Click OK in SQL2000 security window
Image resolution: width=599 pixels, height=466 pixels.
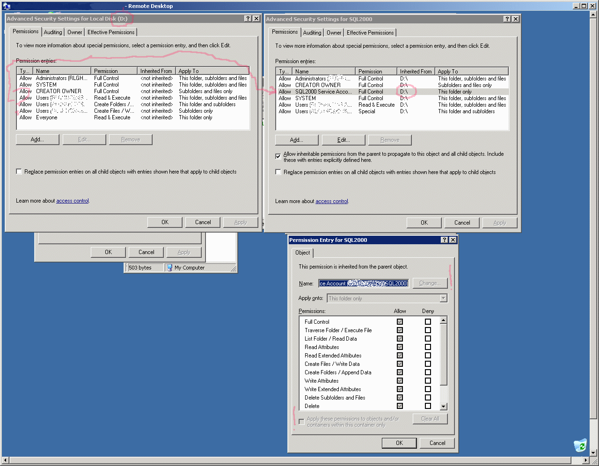coord(424,223)
